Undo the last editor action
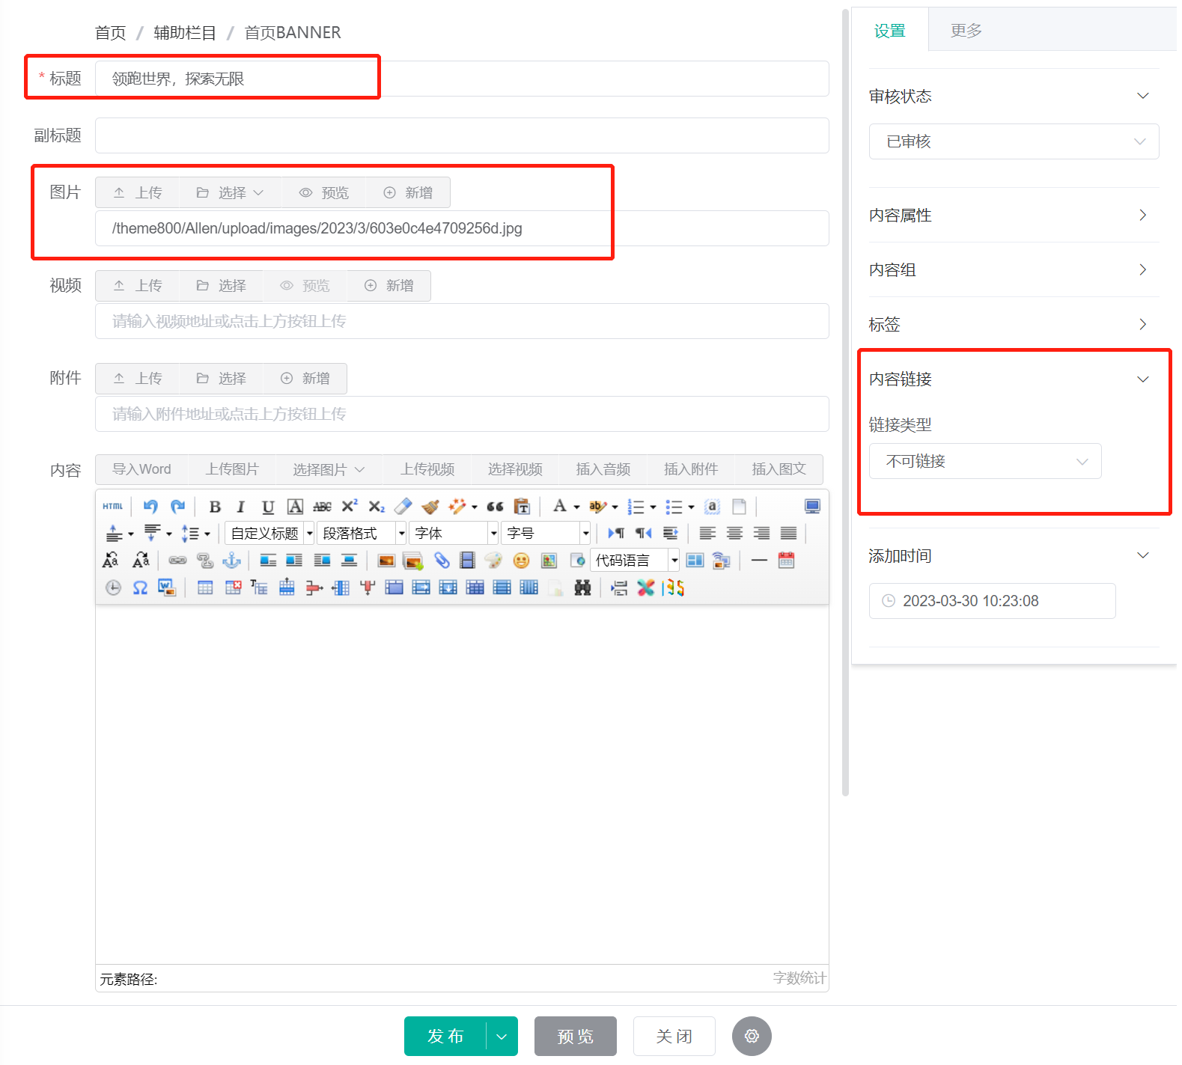The width and height of the screenshot is (1182, 1065). (x=150, y=507)
